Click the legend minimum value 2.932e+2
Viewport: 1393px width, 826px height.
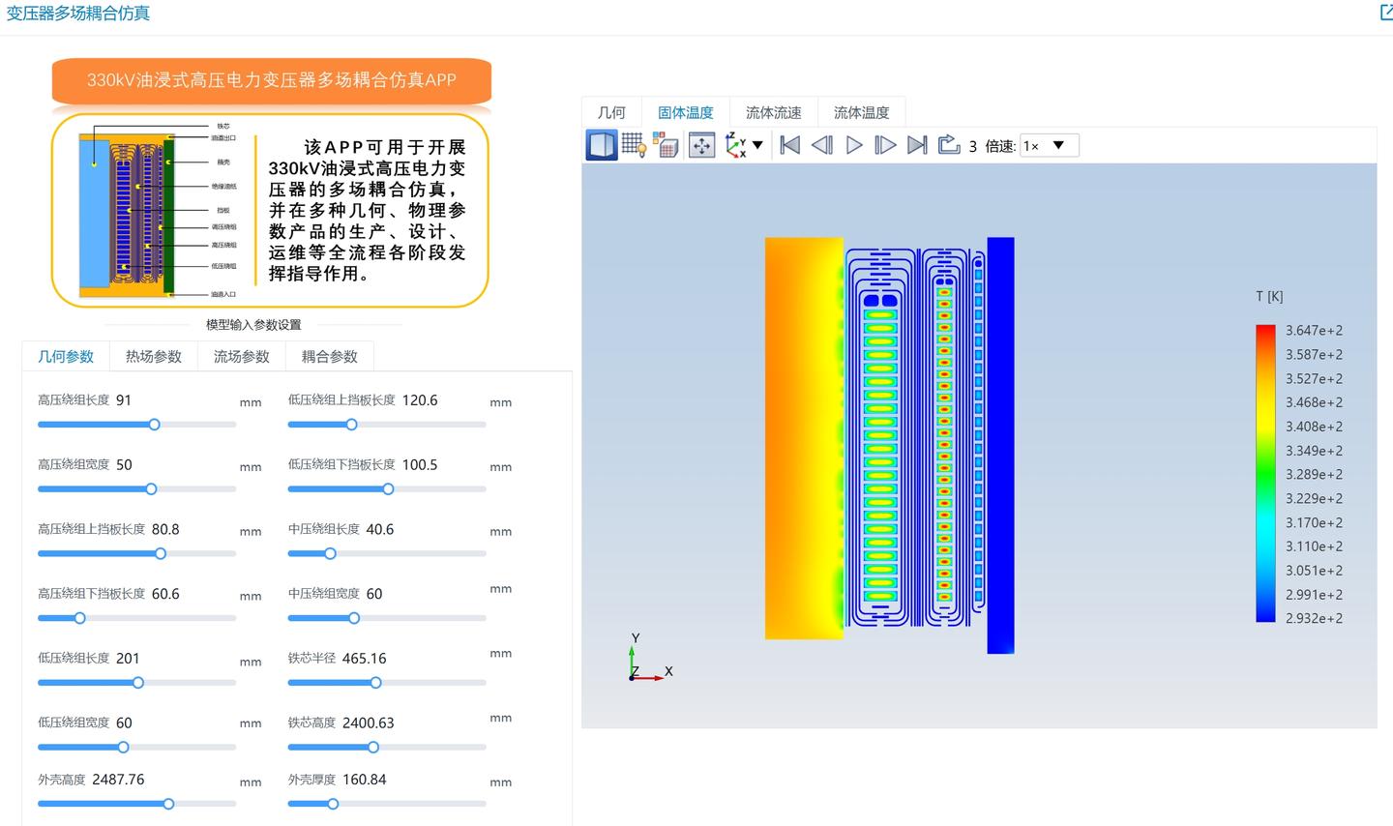(1314, 618)
